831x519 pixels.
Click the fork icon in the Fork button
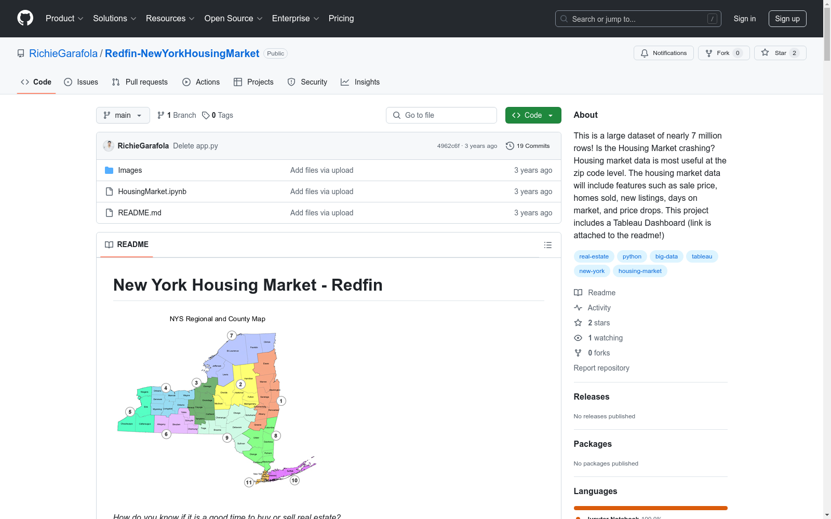point(709,53)
